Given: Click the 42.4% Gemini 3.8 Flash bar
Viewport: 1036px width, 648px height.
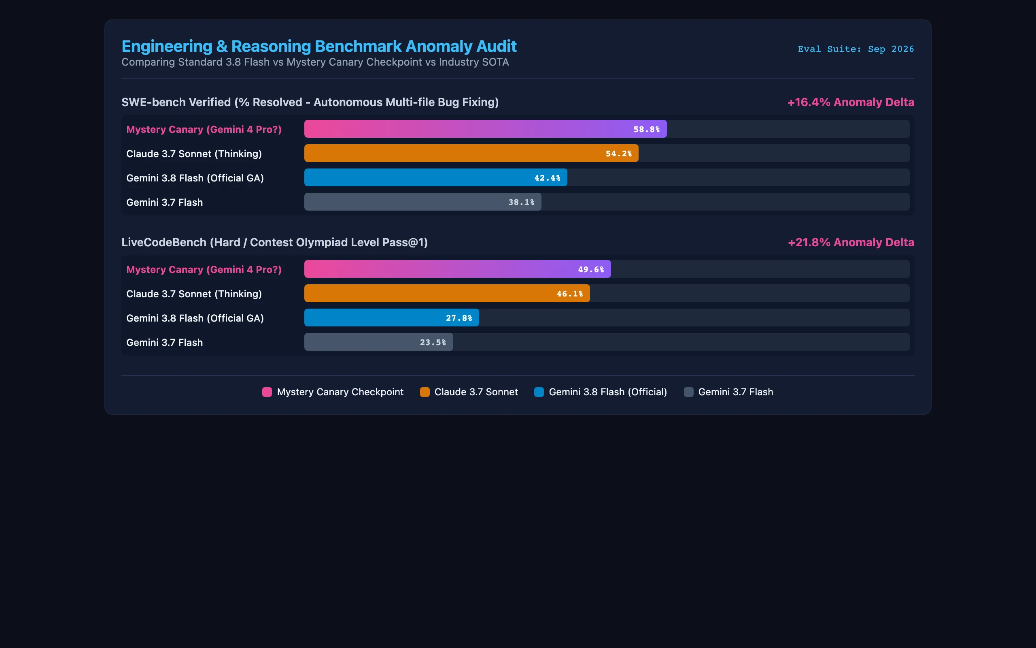Looking at the screenshot, I should coord(436,178).
